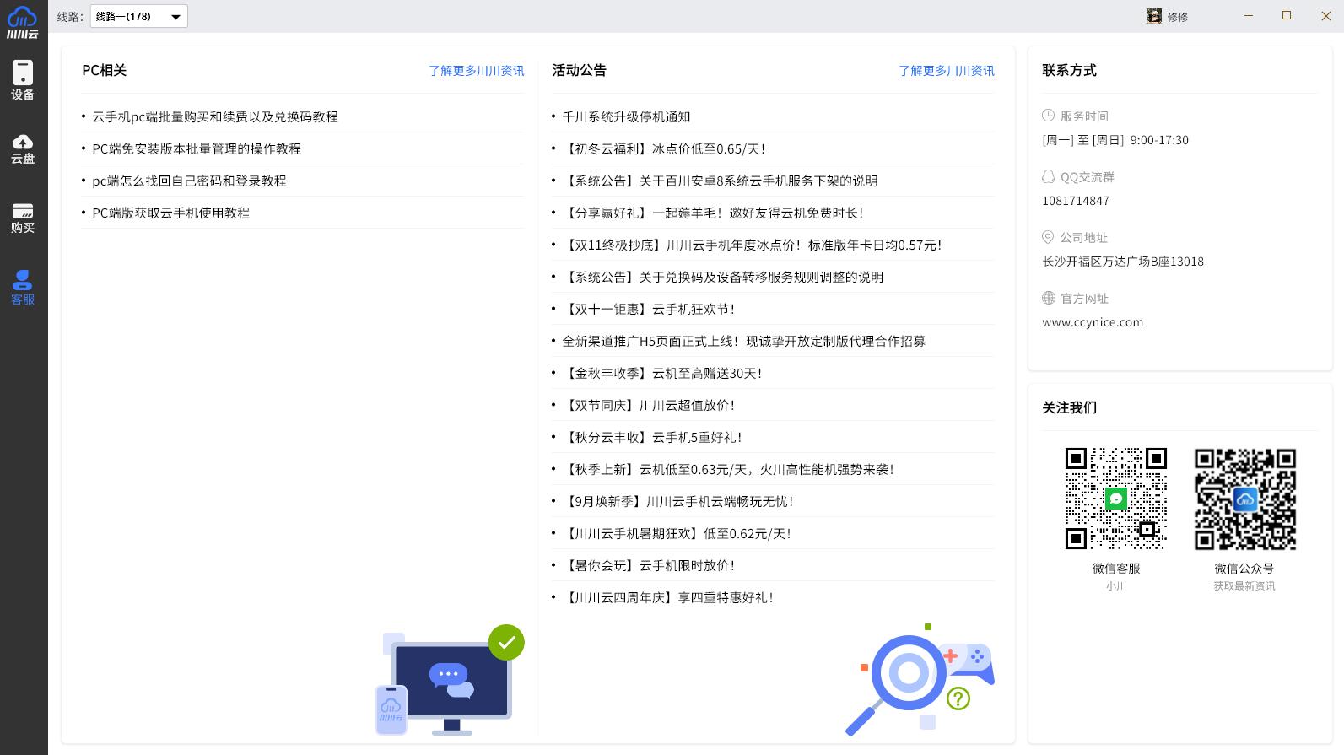
Task: Open the 设备 devices sidebar icon
Action: tap(23, 80)
